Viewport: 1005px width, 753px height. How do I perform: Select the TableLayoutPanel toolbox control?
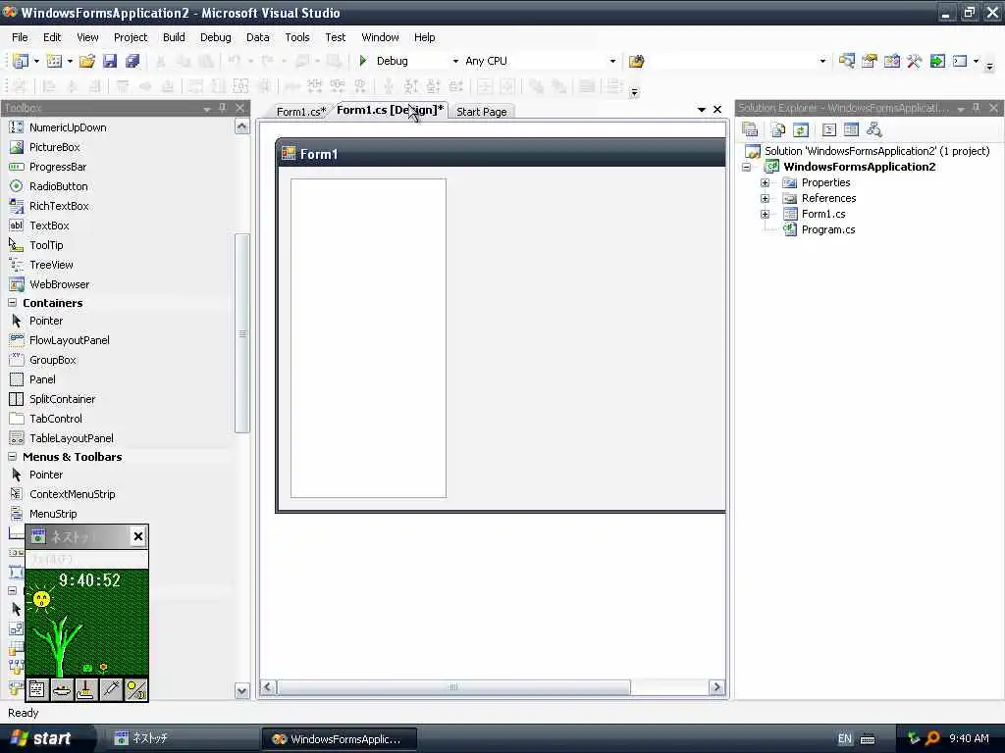coord(71,438)
